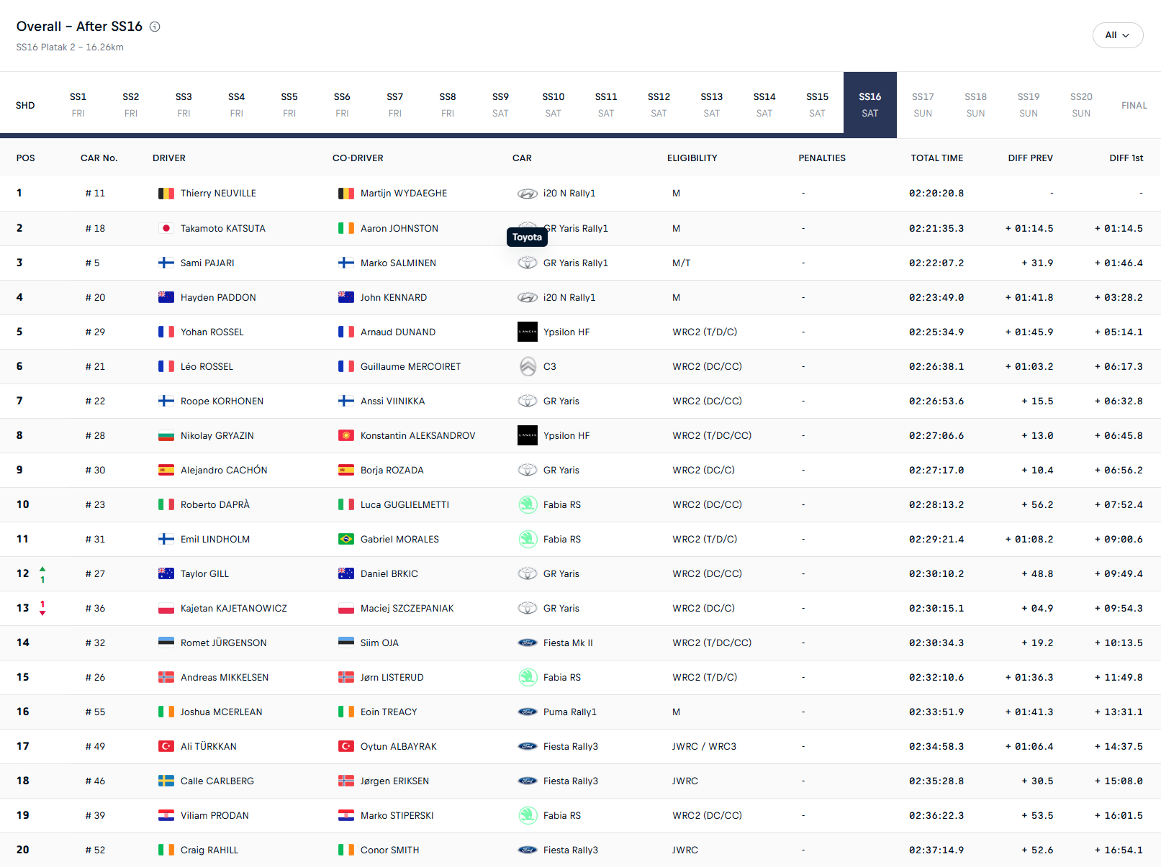The width and height of the screenshot is (1161, 867).
Task: Click the info icon next to Overall title
Action: 155,27
